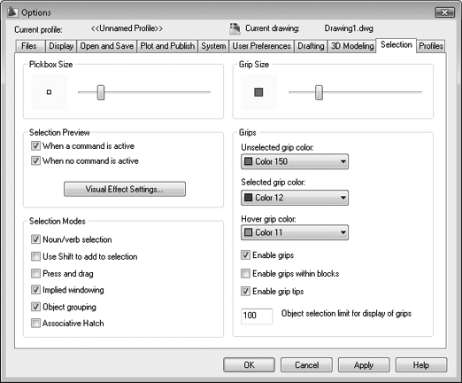Click the Pickbox Size slider handle

click(101, 92)
